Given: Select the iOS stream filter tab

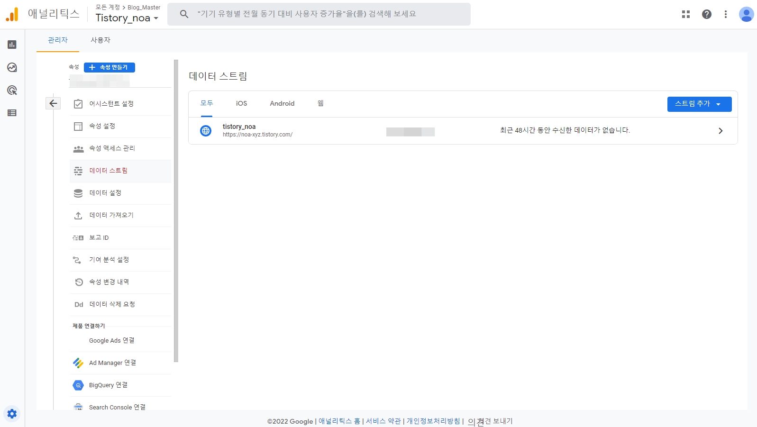Looking at the screenshot, I should click(x=241, y=103).
